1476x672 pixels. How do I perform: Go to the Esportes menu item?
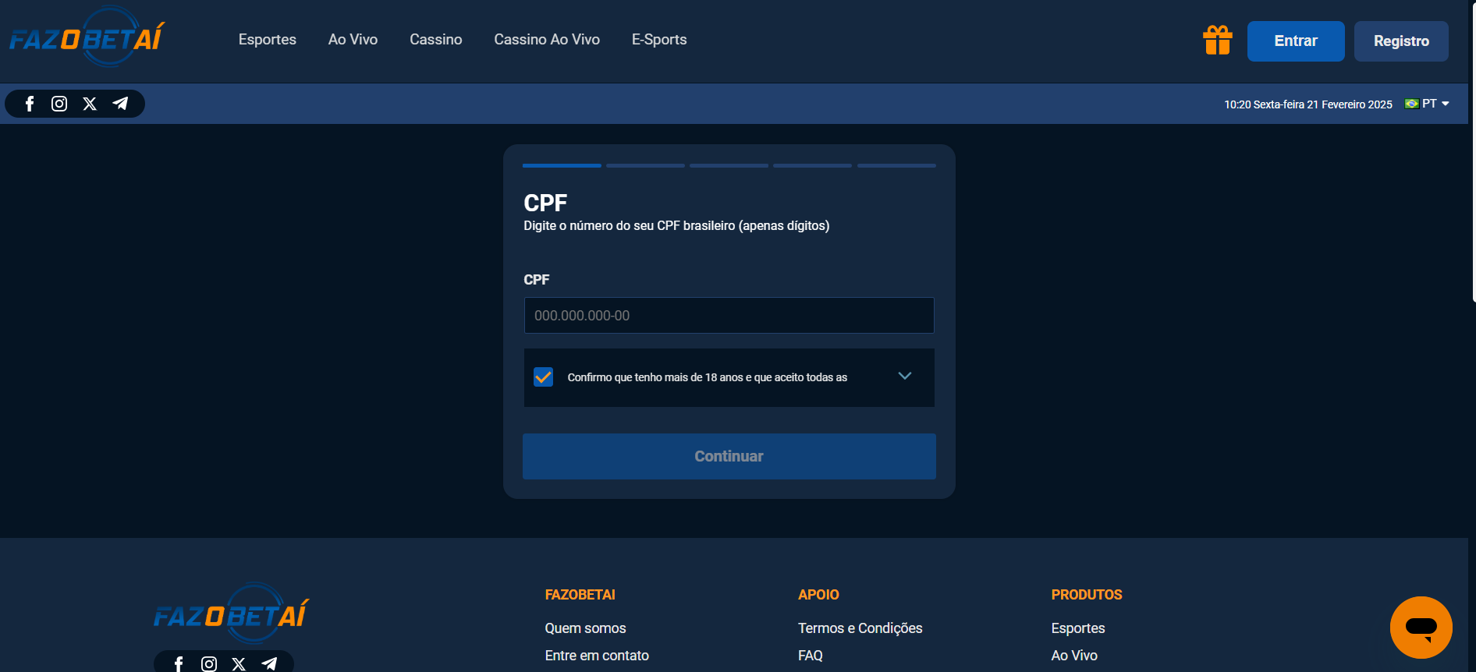267,40
